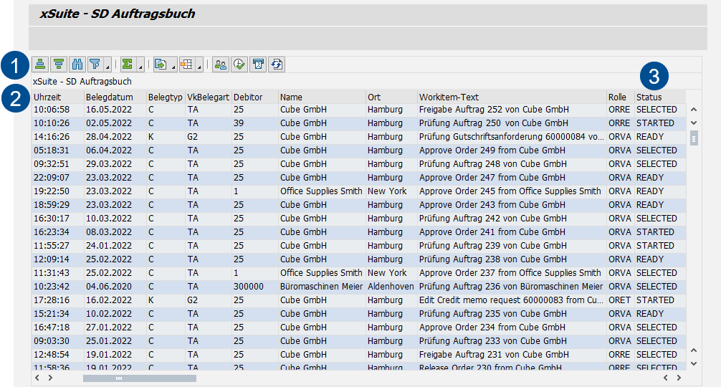Select the Status column header
Screen dimensions: 721x387
tap(649, 97)
